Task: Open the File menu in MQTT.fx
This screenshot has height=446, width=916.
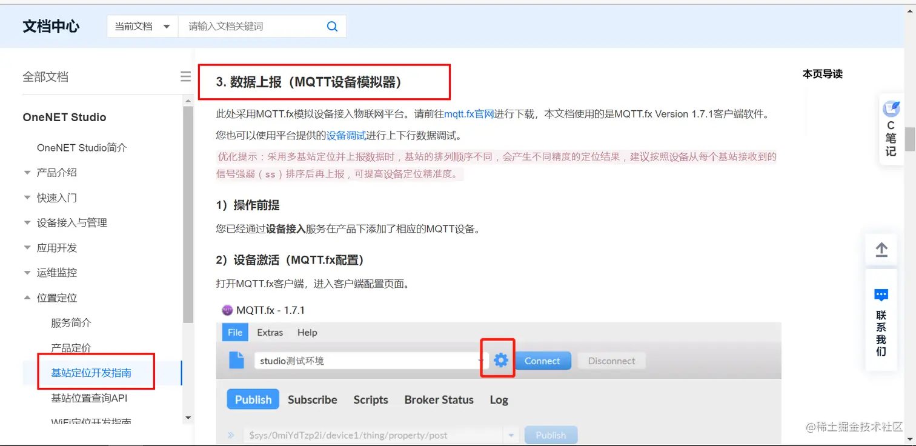Action: click(x=234, y=332)
